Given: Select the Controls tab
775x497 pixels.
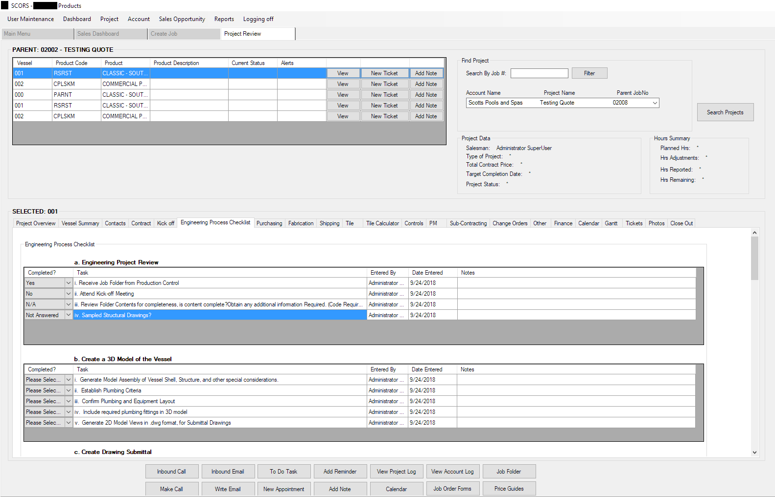Looking at the screenshot, I should (x=414, y=223).
